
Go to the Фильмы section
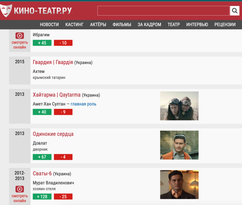point(122,25)
